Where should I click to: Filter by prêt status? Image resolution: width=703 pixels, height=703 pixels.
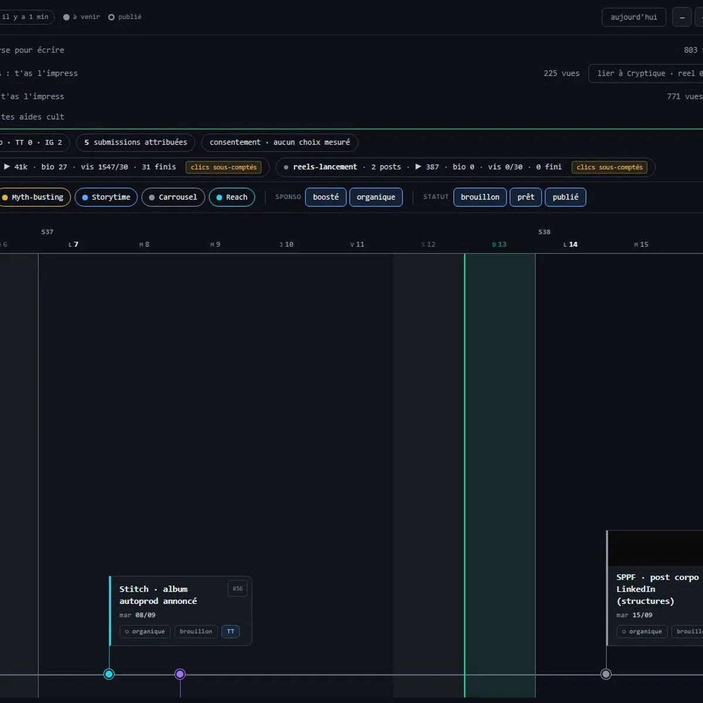pos(526,197)
